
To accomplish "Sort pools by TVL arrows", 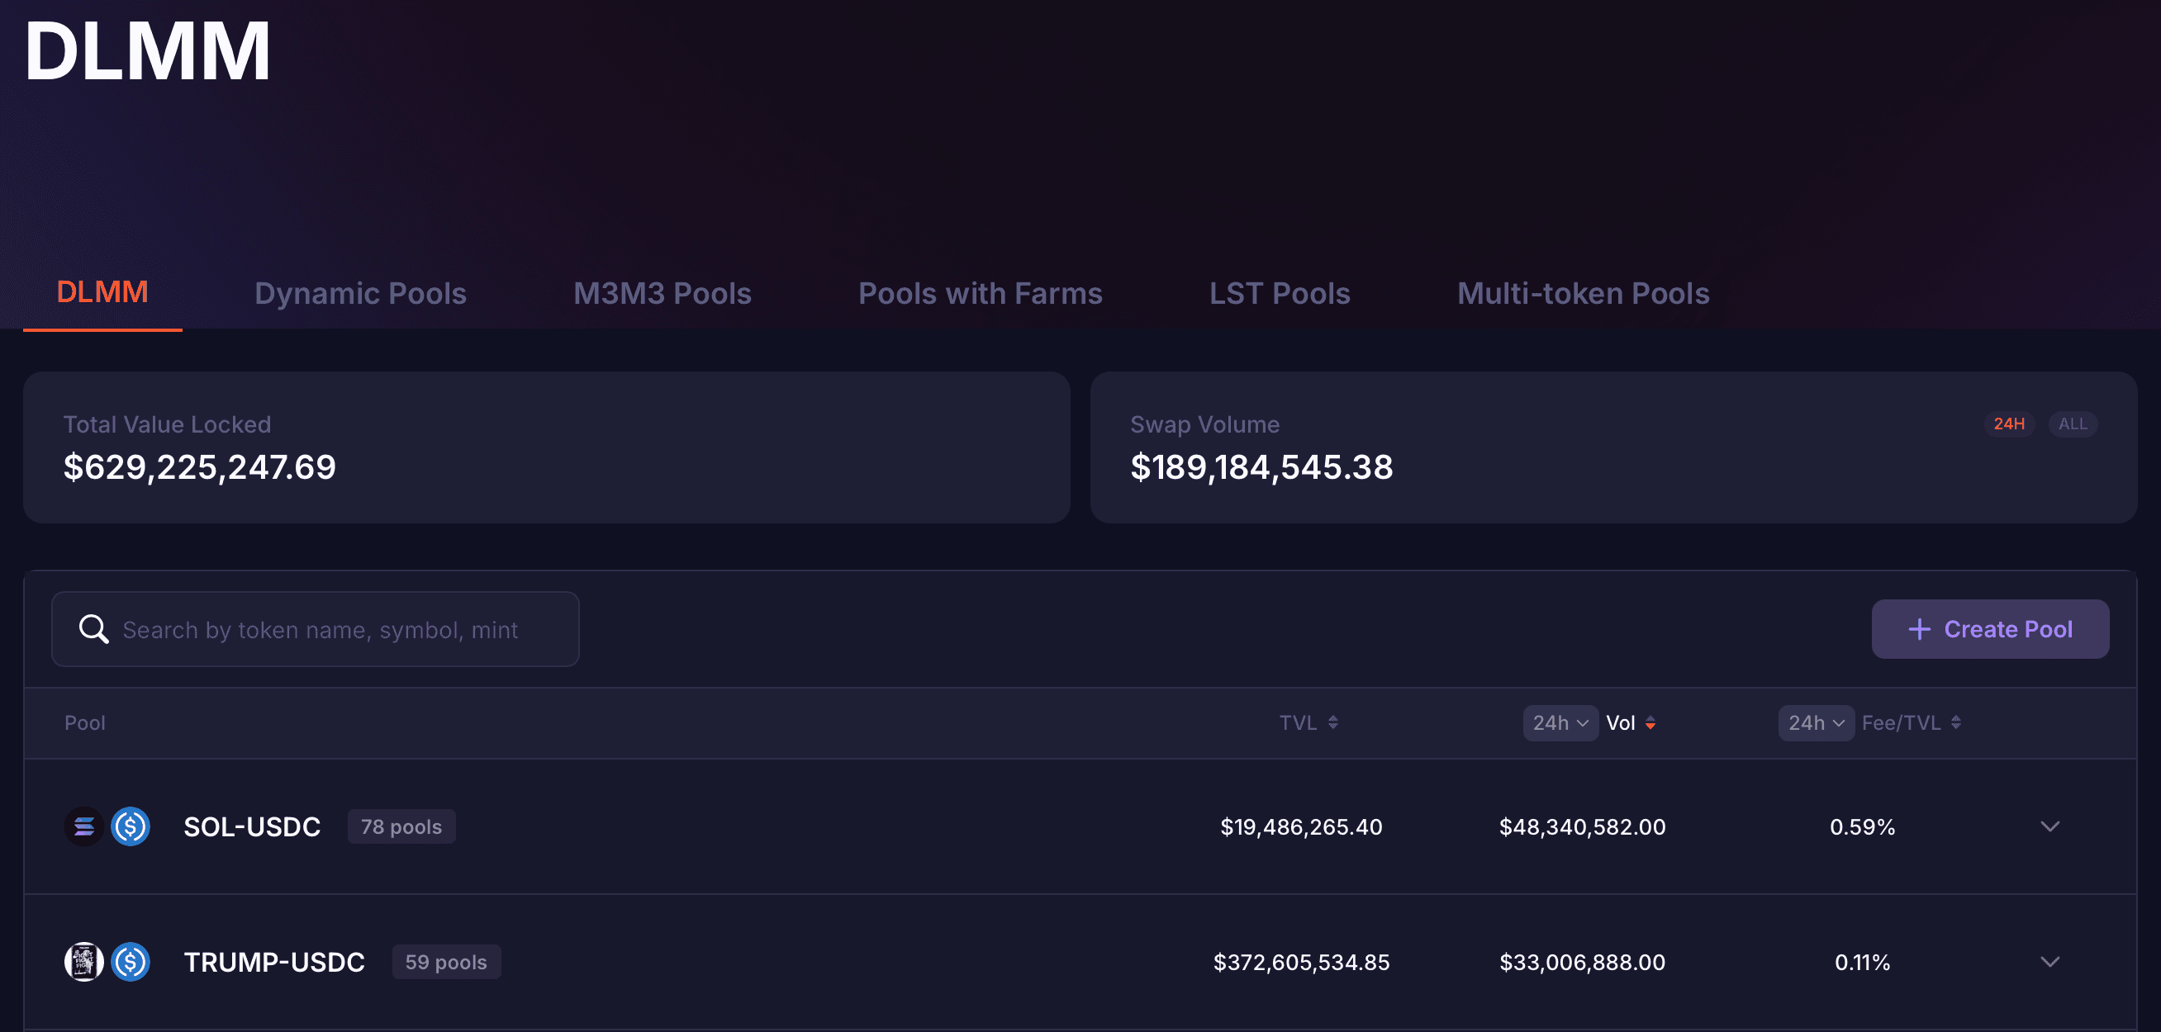I will pyautogui.click(x=1333, y=722).
